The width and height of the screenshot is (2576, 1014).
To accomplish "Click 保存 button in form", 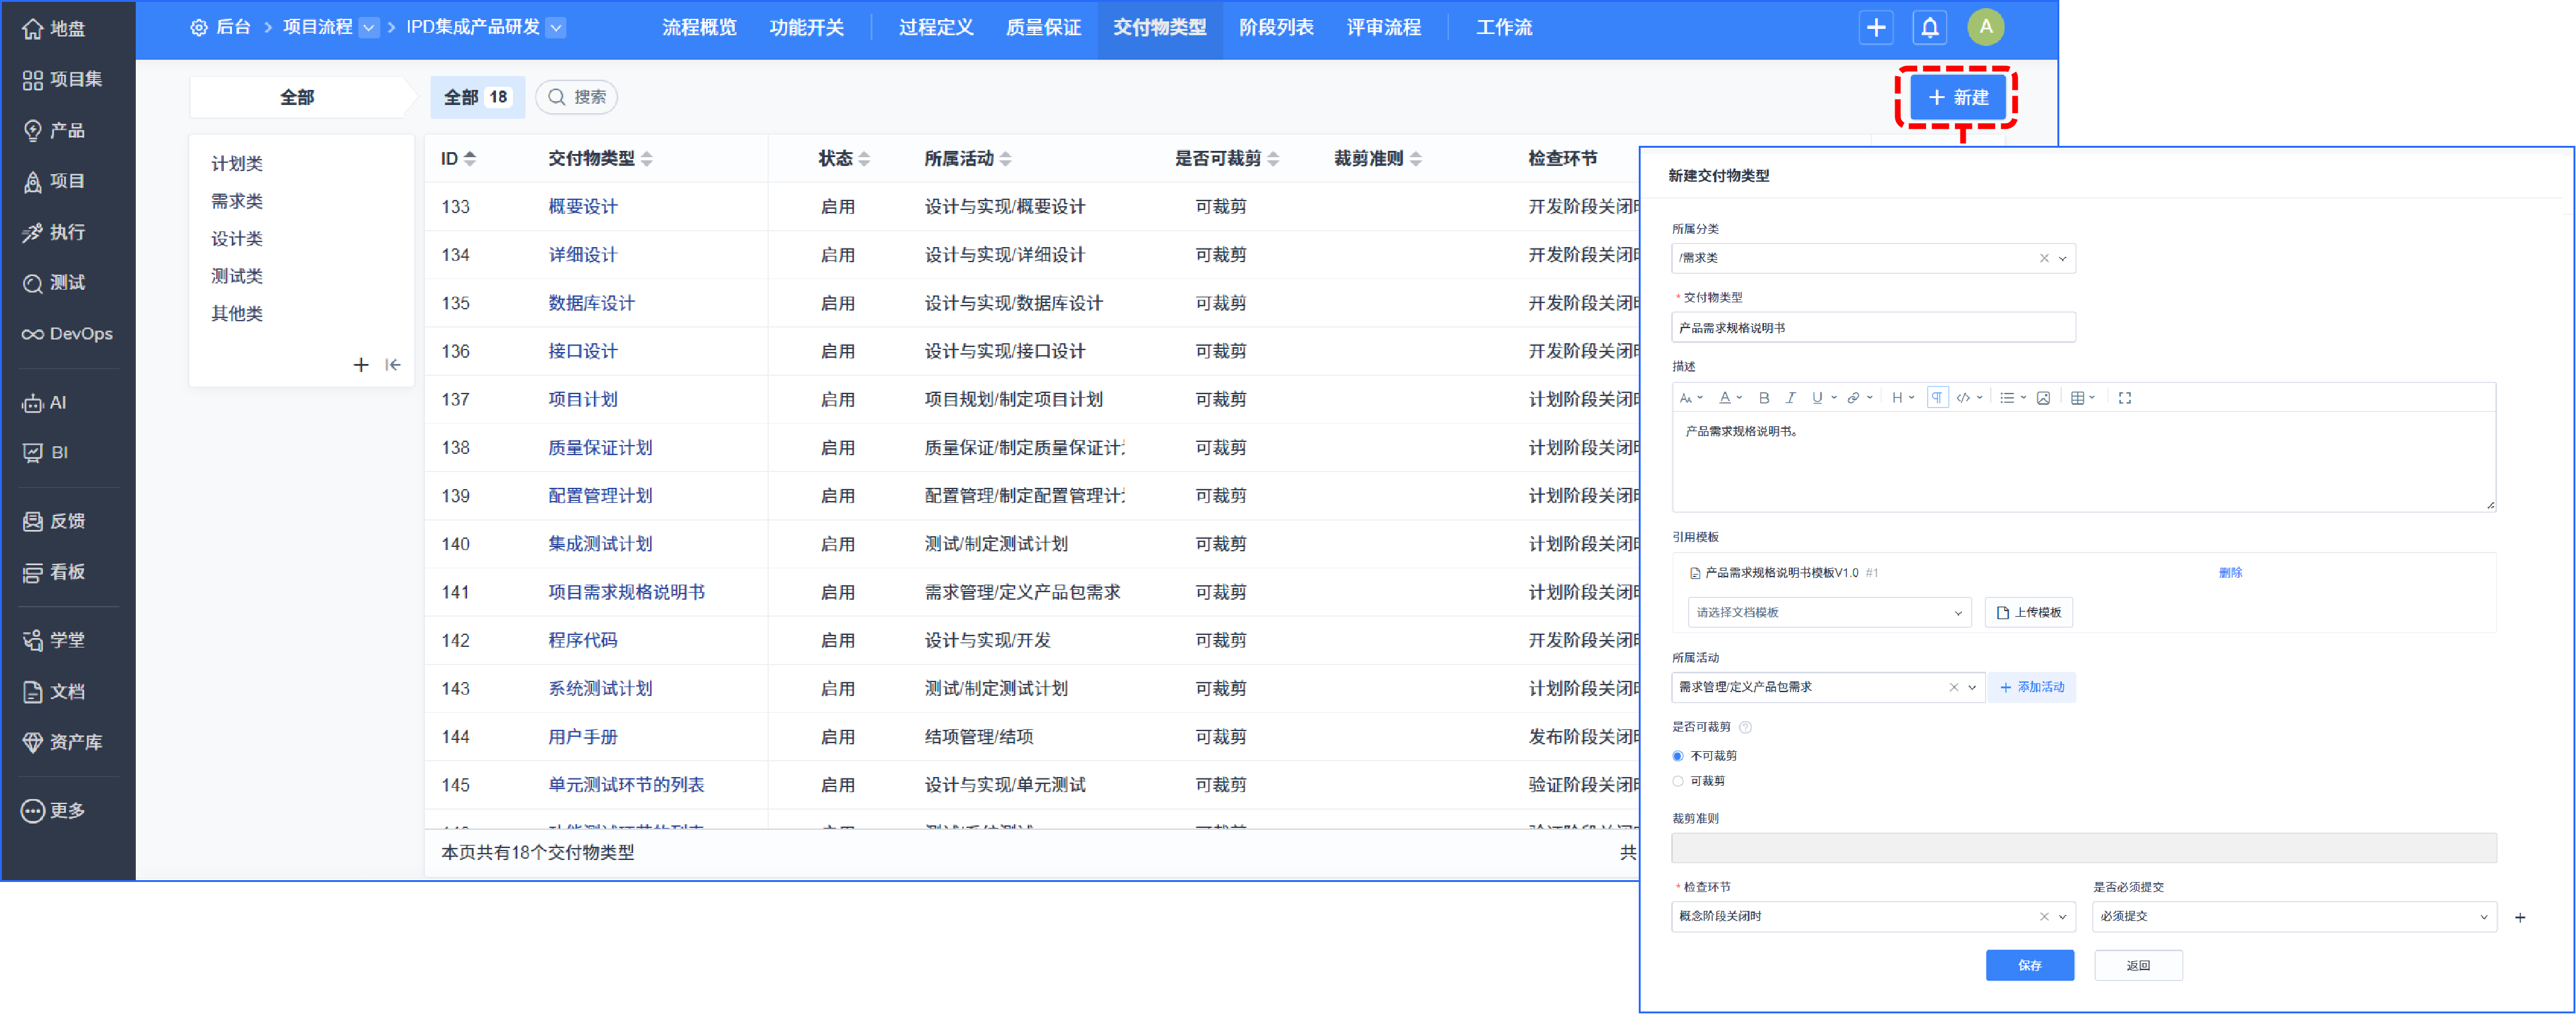I will coord(2029,965).
